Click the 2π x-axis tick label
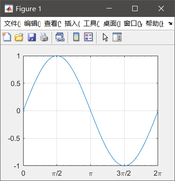Screen dimensions: 175x181 [158, 173]
